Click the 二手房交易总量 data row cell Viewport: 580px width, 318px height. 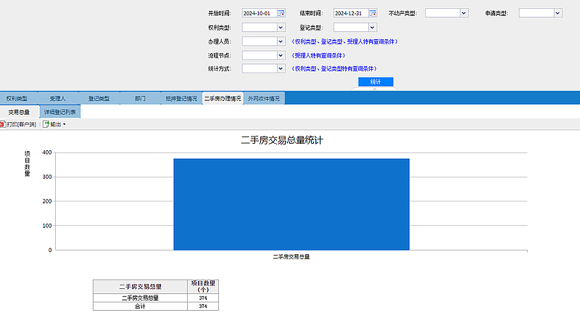[140, 298]
